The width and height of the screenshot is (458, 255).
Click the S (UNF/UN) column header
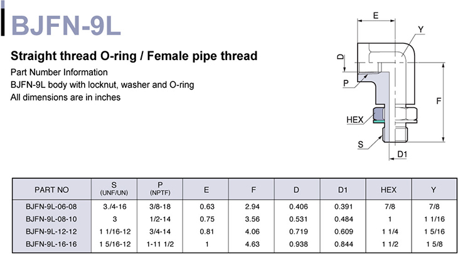click(x=114, y=189)
